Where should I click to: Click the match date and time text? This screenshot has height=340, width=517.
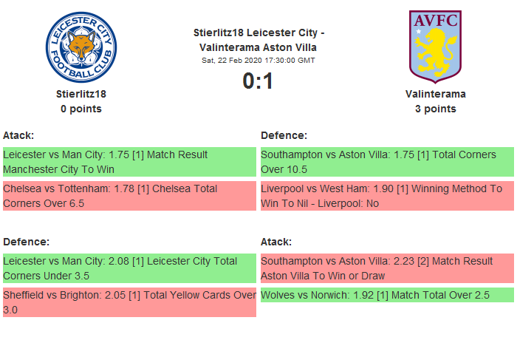pyautogui.click(x=258, y=60)
